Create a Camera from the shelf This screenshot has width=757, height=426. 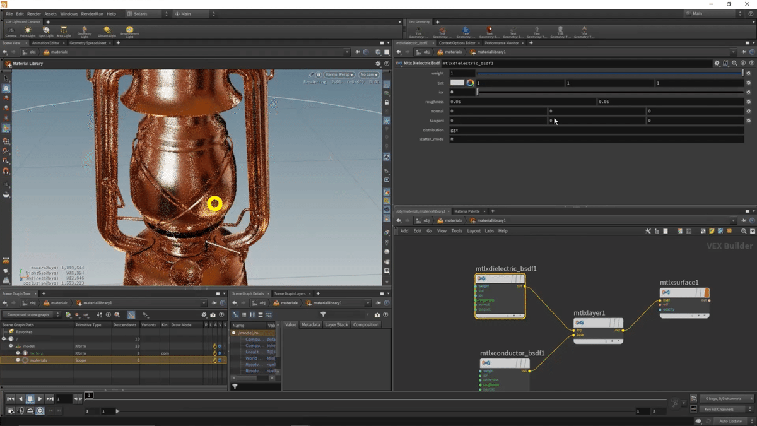[11, 30]
